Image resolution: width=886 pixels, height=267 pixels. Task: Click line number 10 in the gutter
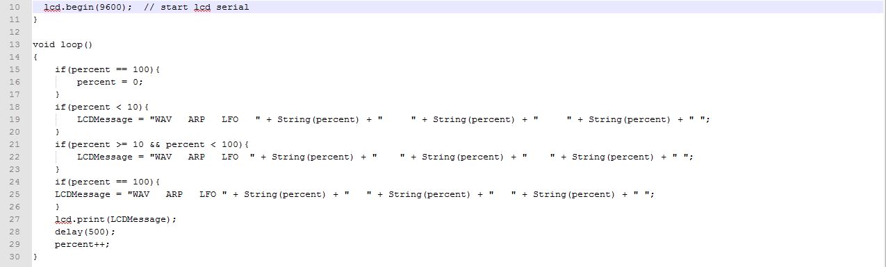coord(12,7)
